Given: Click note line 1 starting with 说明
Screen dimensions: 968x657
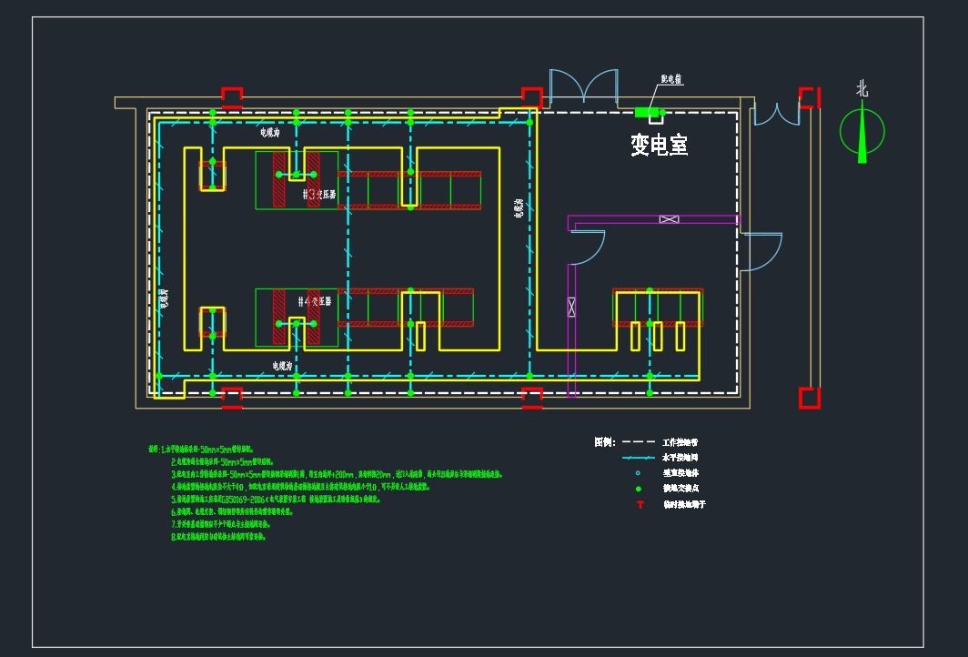Looking at the screenshot, I should 201,450.
